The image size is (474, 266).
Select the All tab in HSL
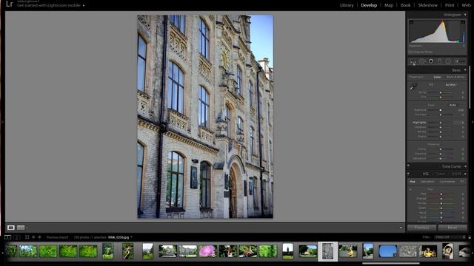pos(462,182)
